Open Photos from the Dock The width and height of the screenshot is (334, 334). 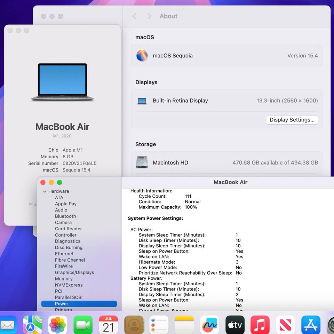point(58,325)
